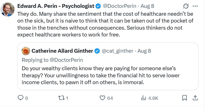Open Edward A. Perin - Psychologist profile name
The width and height of the screenshot is (208, 112).
pos(56,6)
